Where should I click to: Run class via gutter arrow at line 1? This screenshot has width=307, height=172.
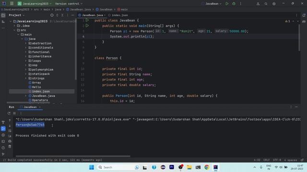pyautogui.click(x=87, y=20)
